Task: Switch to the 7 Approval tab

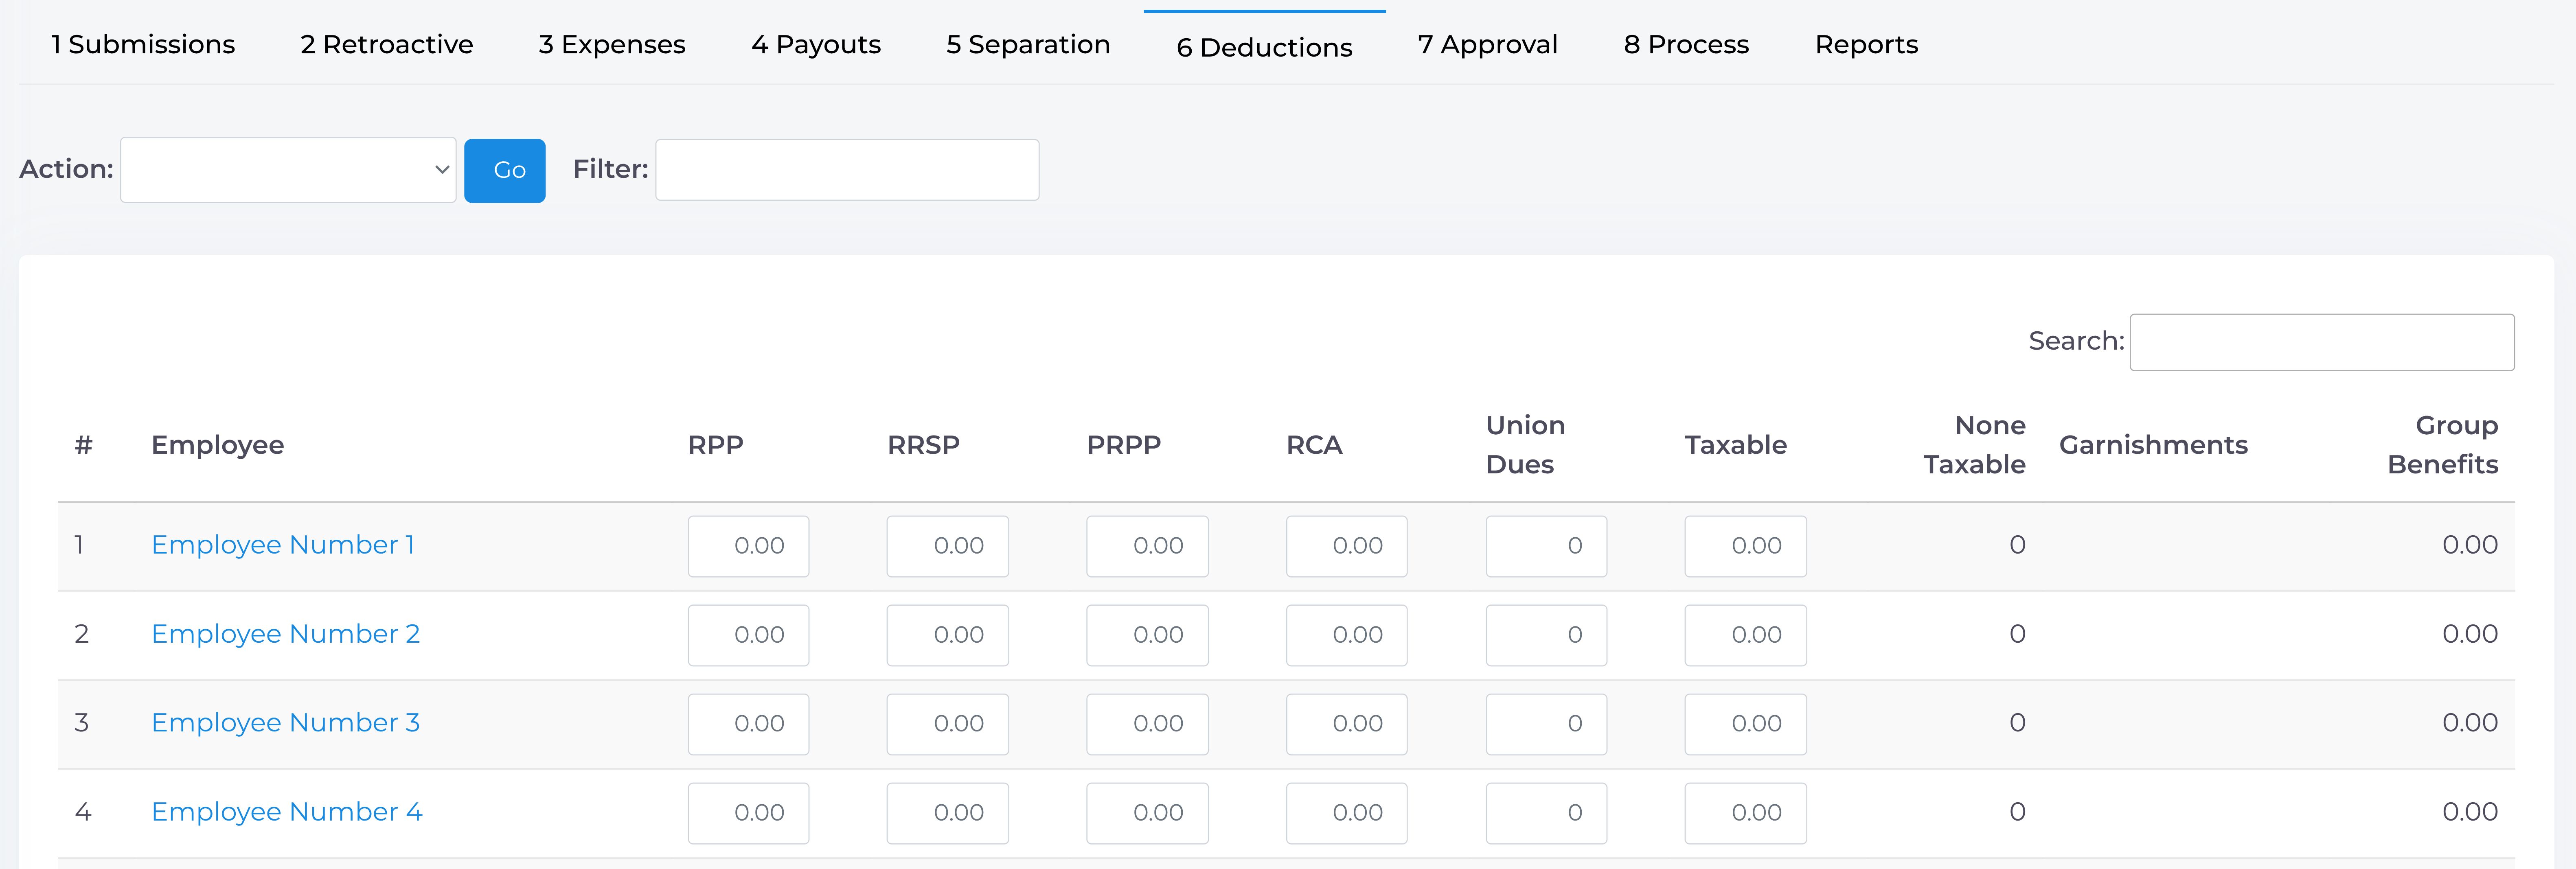Action: point(1487,45)
